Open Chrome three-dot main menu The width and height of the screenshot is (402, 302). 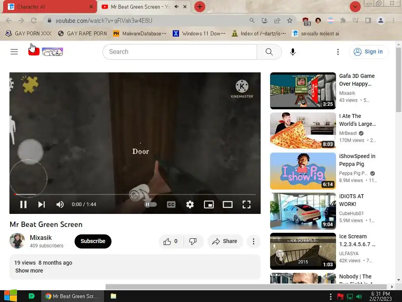(393, 20)
